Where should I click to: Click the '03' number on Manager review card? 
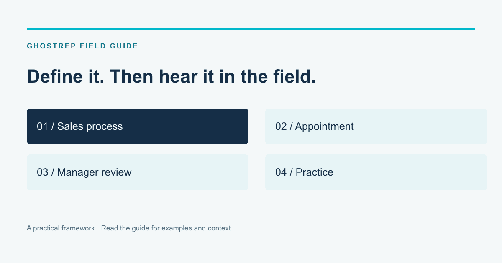pyautogui.click(x=42, y=172)
